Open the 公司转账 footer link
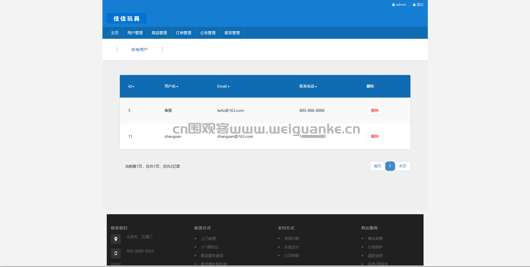The height and width of the screenshot is (267, 530). point(292,256)
